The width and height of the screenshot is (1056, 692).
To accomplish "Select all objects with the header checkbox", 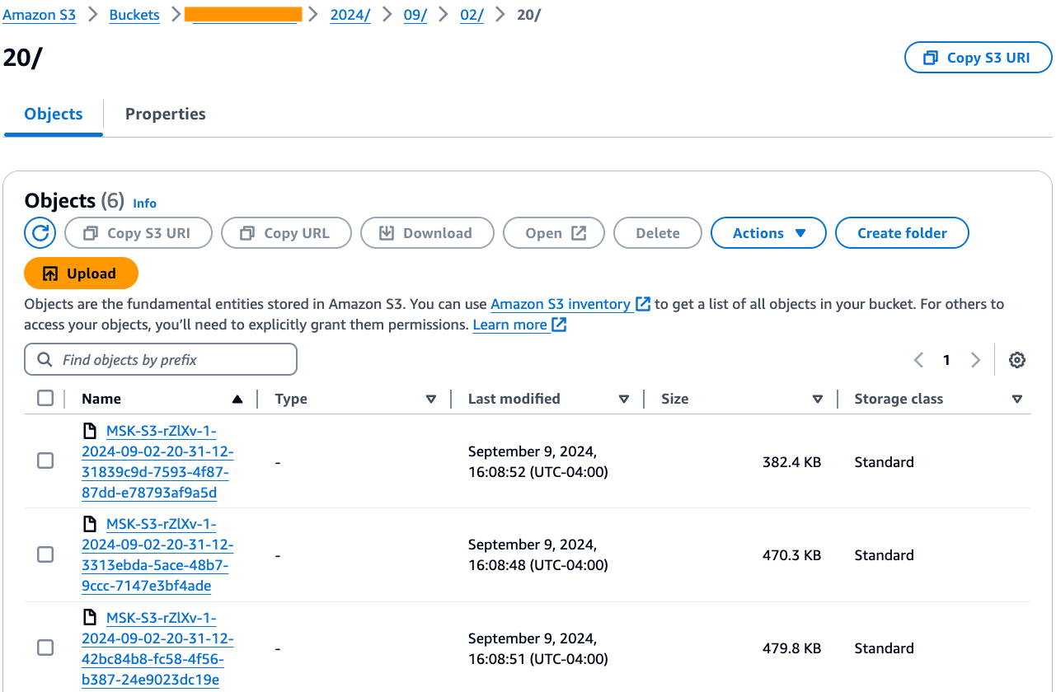I will click(x=45, y=399).
